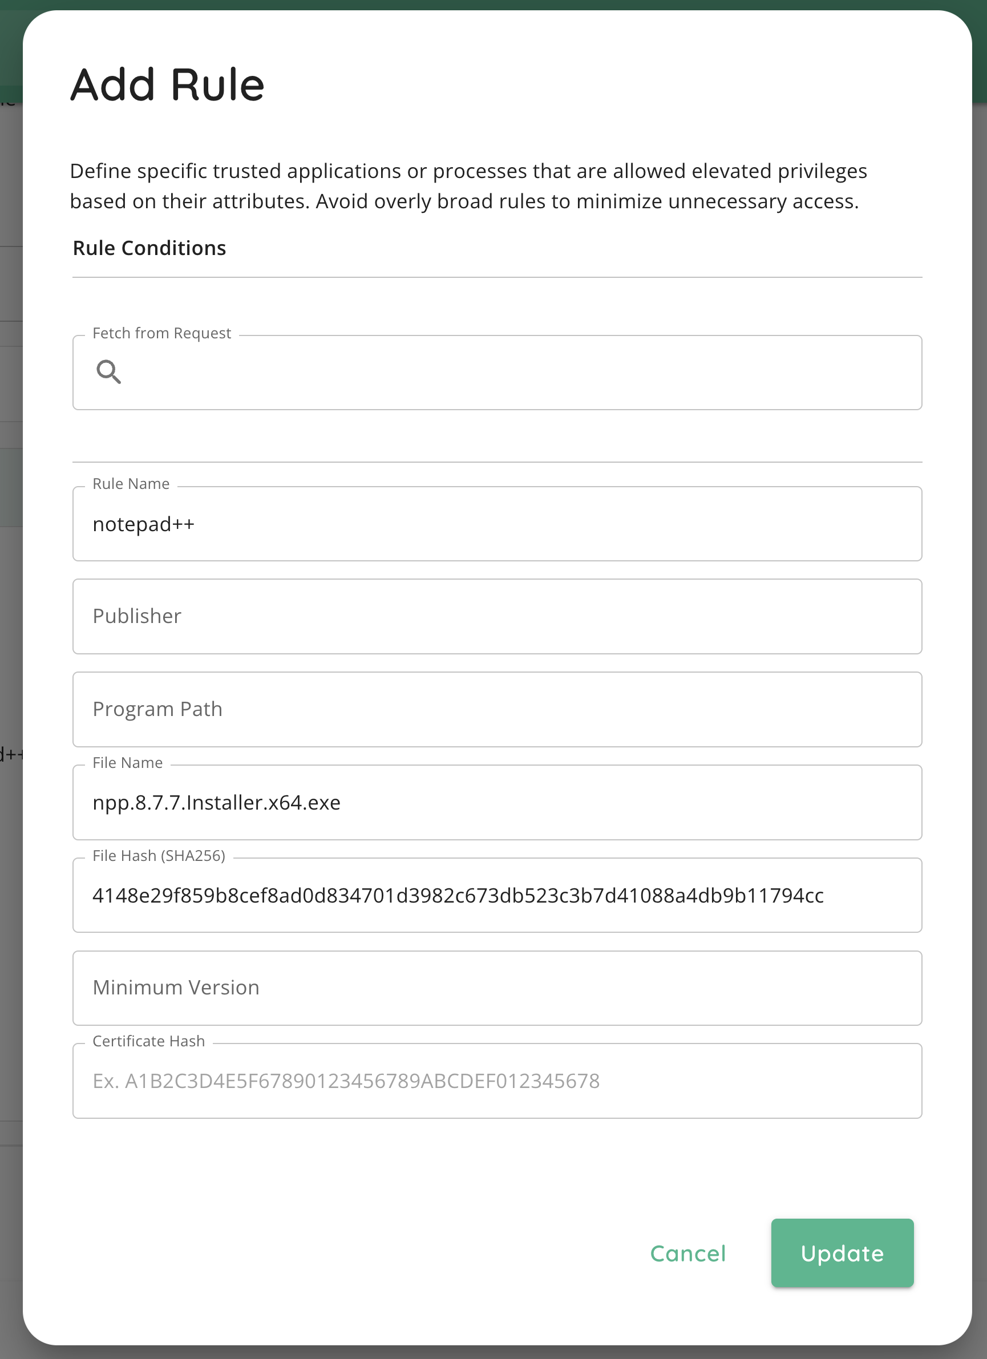Image resolution: width=987 pixels, height=1359 pixels.
Task: Click the Rule Conditions section heading
Action: click(149, 248)
